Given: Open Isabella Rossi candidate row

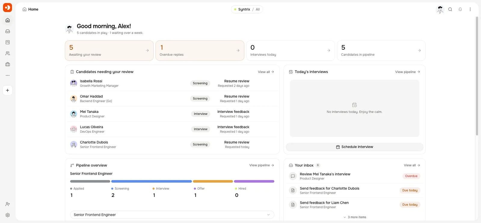Looking at the screenshot, I should [x=172, y=83].
